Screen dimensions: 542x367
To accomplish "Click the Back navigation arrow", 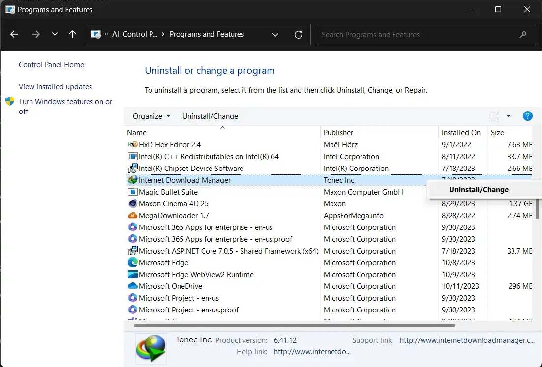I will point(14,34).
